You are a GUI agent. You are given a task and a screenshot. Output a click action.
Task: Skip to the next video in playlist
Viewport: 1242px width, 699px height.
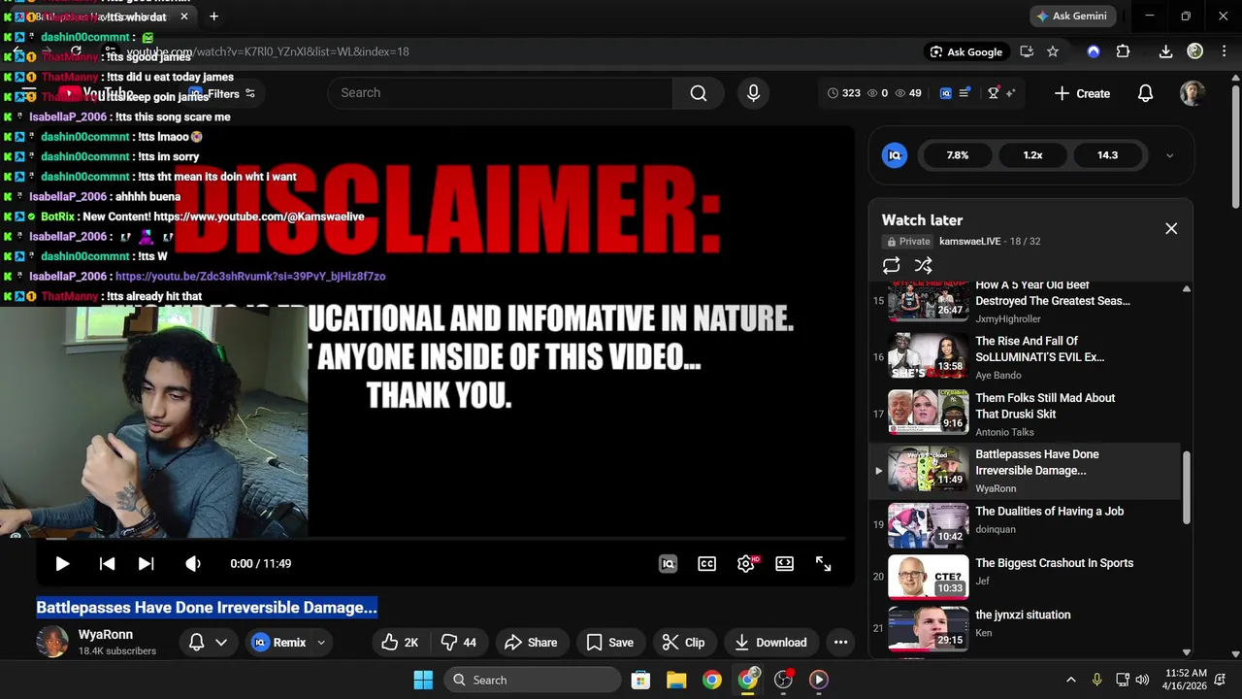coord(146,564)
